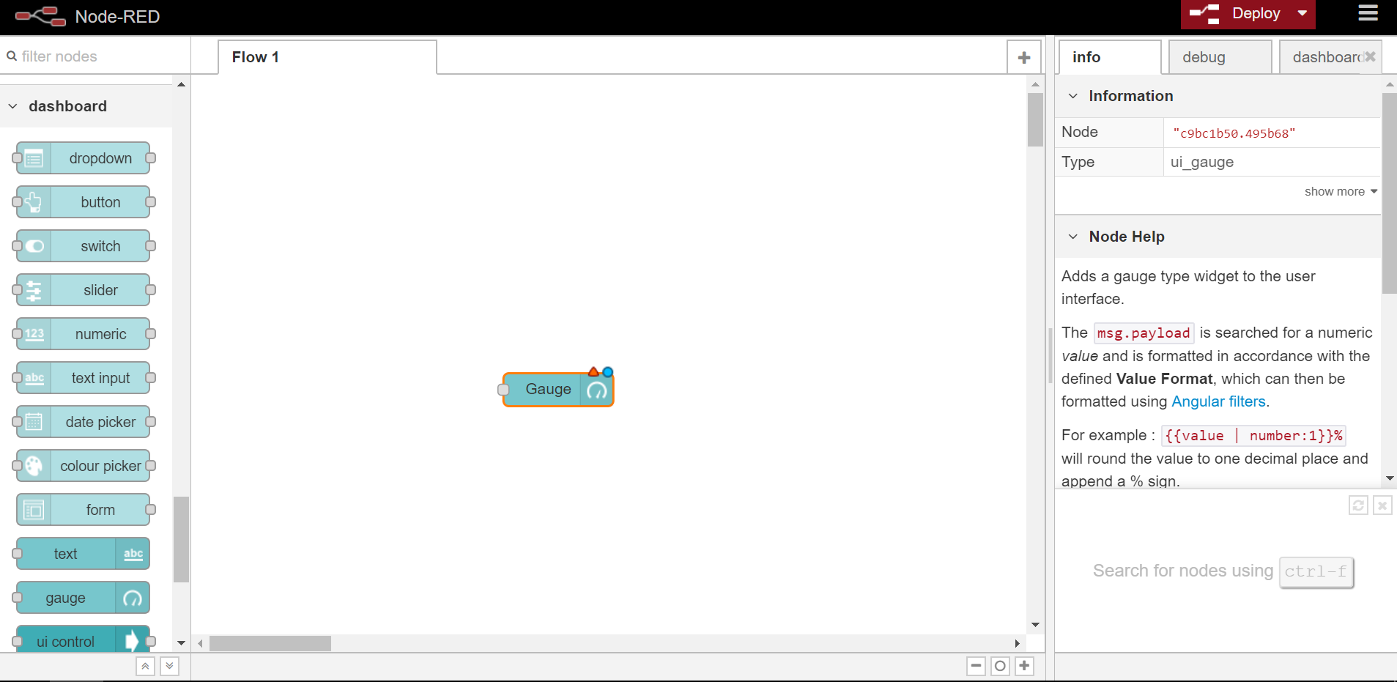
Task: Select the ui control palette node
Action: tap(84, 640)
